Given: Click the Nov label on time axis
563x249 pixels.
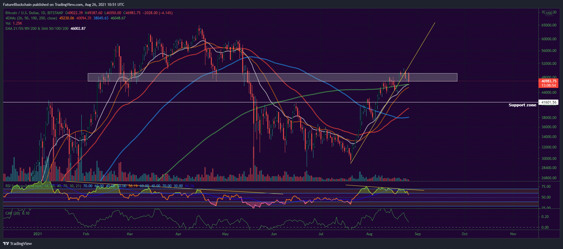Looking at the screenshot, I should pyautogui.click(x=513, y=234).
